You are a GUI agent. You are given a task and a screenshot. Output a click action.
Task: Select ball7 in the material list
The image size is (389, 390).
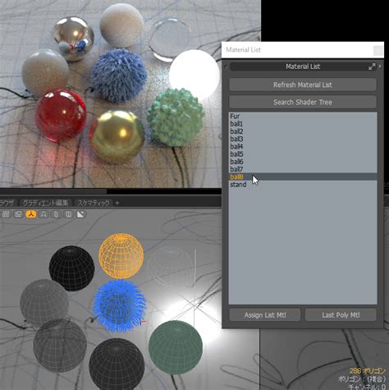coord(303,169)
